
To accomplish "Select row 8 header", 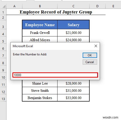I will 3,62.
